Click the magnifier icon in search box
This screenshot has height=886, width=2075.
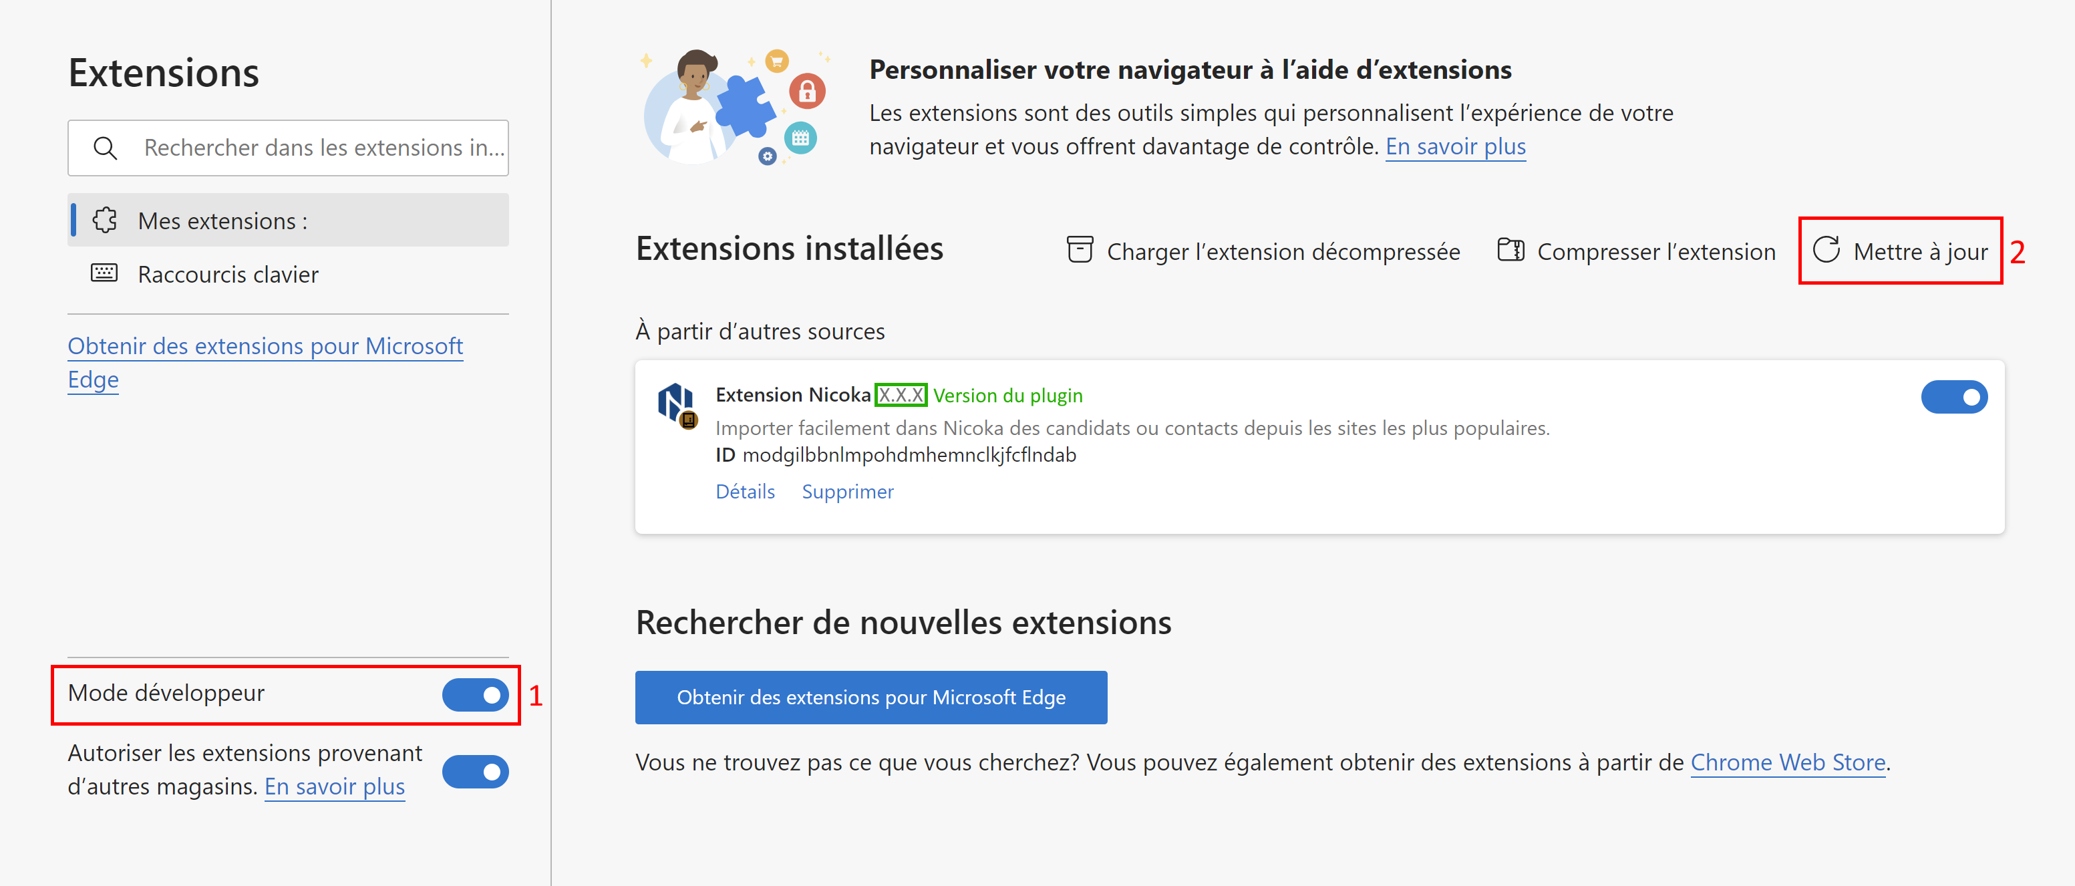point(106,148)
